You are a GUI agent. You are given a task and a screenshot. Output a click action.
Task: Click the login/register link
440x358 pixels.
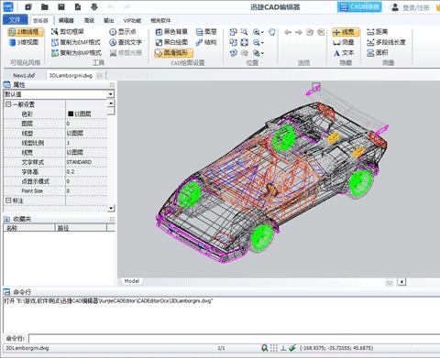pos(416,7)
